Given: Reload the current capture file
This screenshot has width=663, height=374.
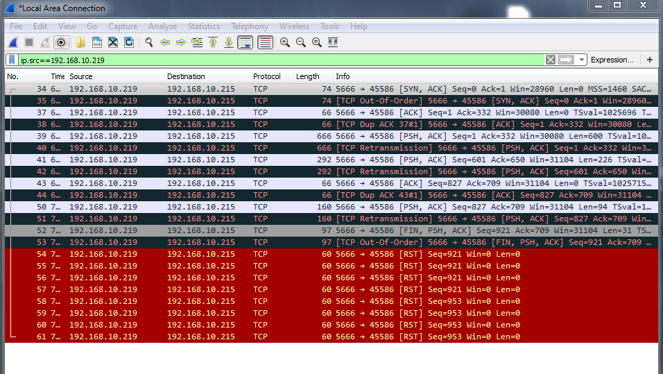Looking at the screenshot, I should (129, 42).
